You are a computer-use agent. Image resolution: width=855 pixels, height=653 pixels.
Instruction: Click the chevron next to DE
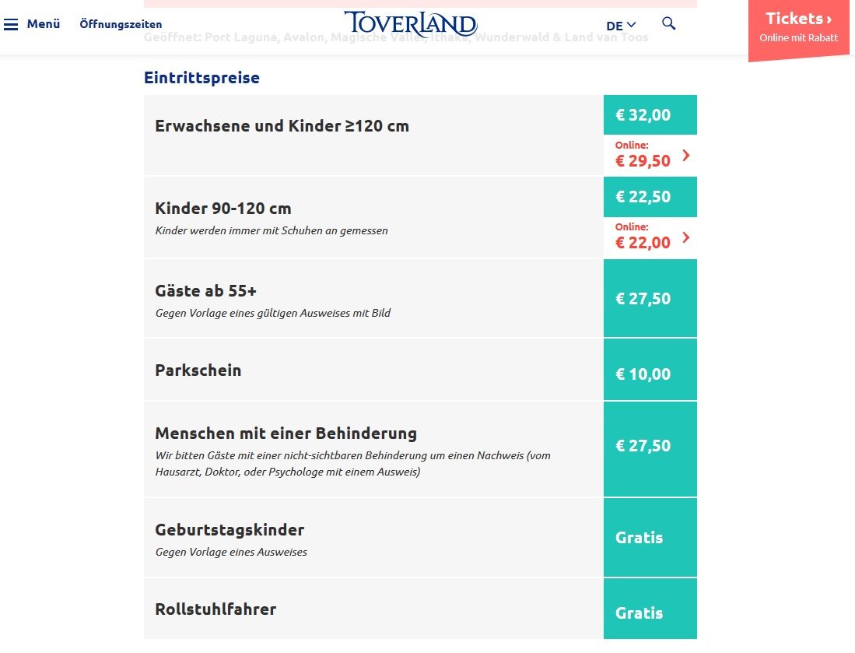[x=632, y=25]
